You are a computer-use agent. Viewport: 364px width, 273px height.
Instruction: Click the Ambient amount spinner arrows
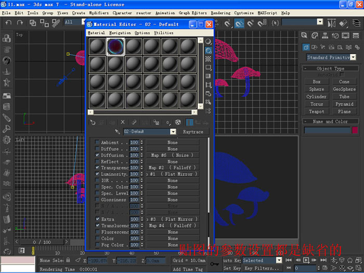pos(141,142)
